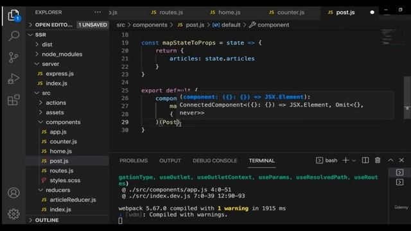This screenshot has width=411, height=231.
Task: Click 'mapStateToProps' on line 19
Action: pyautogui.click(x=189, y=43)
